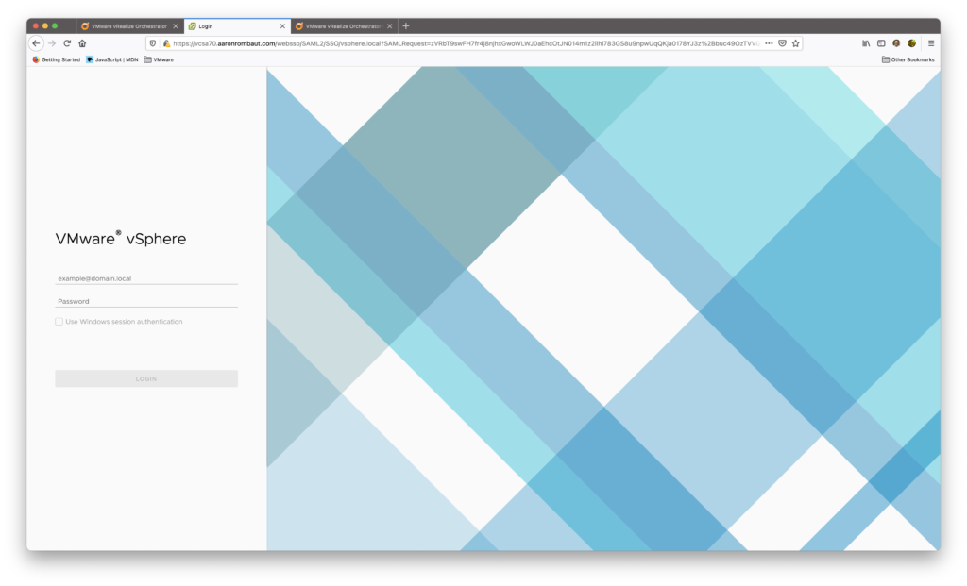Switch to the leftmost vRealize Orchestrator tab
Image resolution: width=967 pixels, height=586 pixels.
[127, 26]
